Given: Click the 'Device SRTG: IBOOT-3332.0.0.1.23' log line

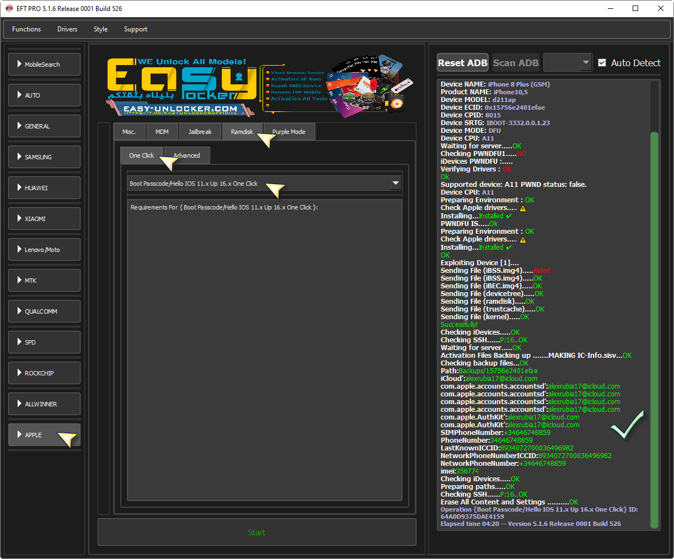Looking at the screenshot, I should pos(495,123).
